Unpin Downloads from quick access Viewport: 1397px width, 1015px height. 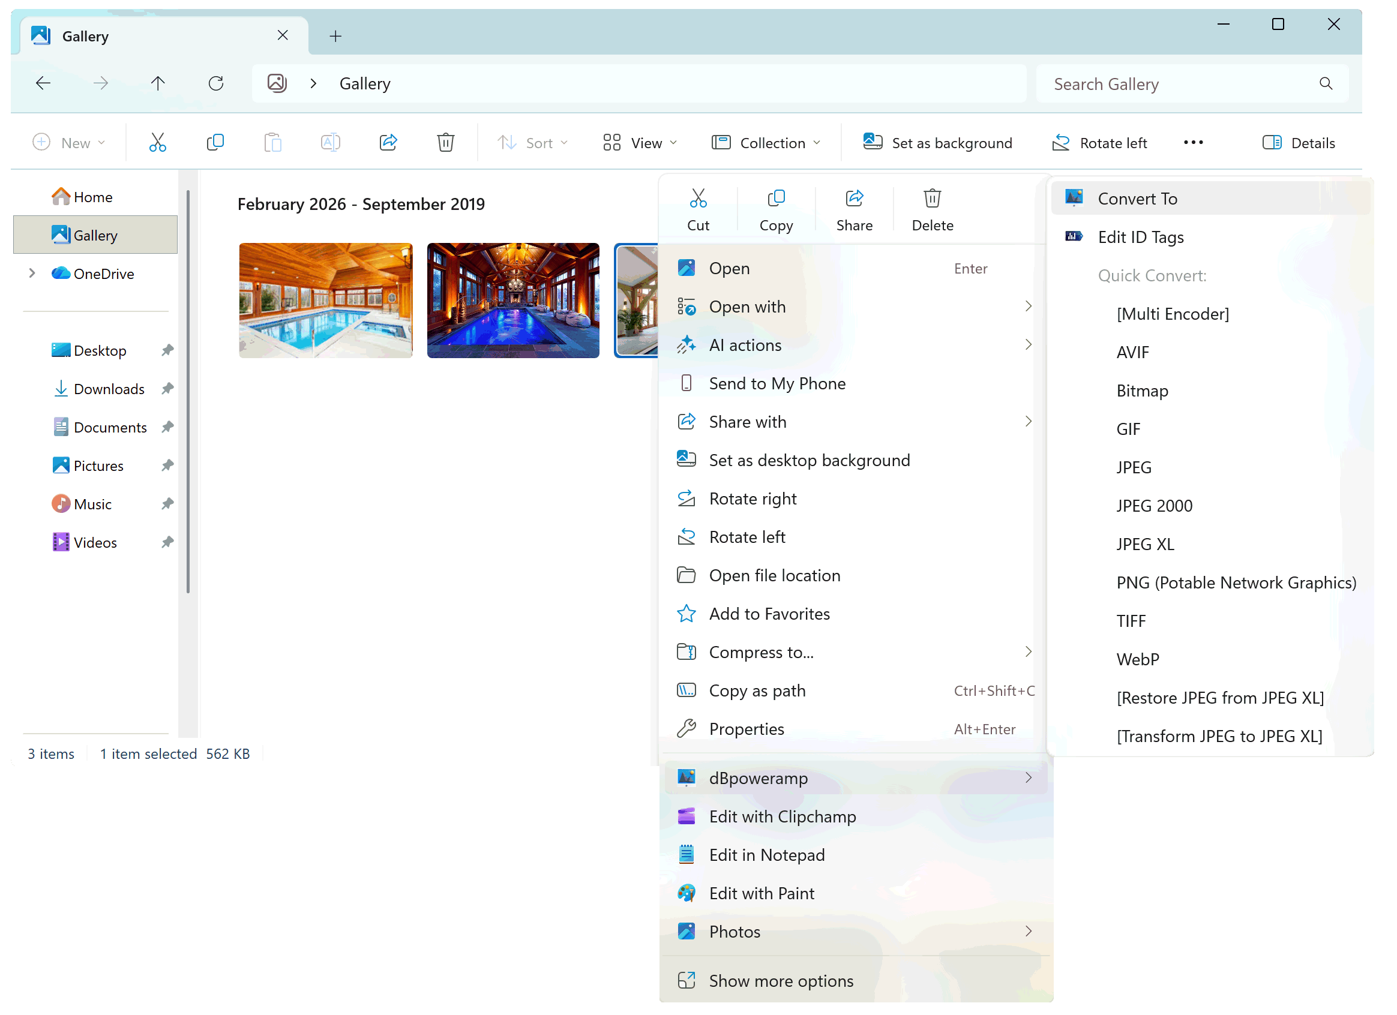click(167, 389)
